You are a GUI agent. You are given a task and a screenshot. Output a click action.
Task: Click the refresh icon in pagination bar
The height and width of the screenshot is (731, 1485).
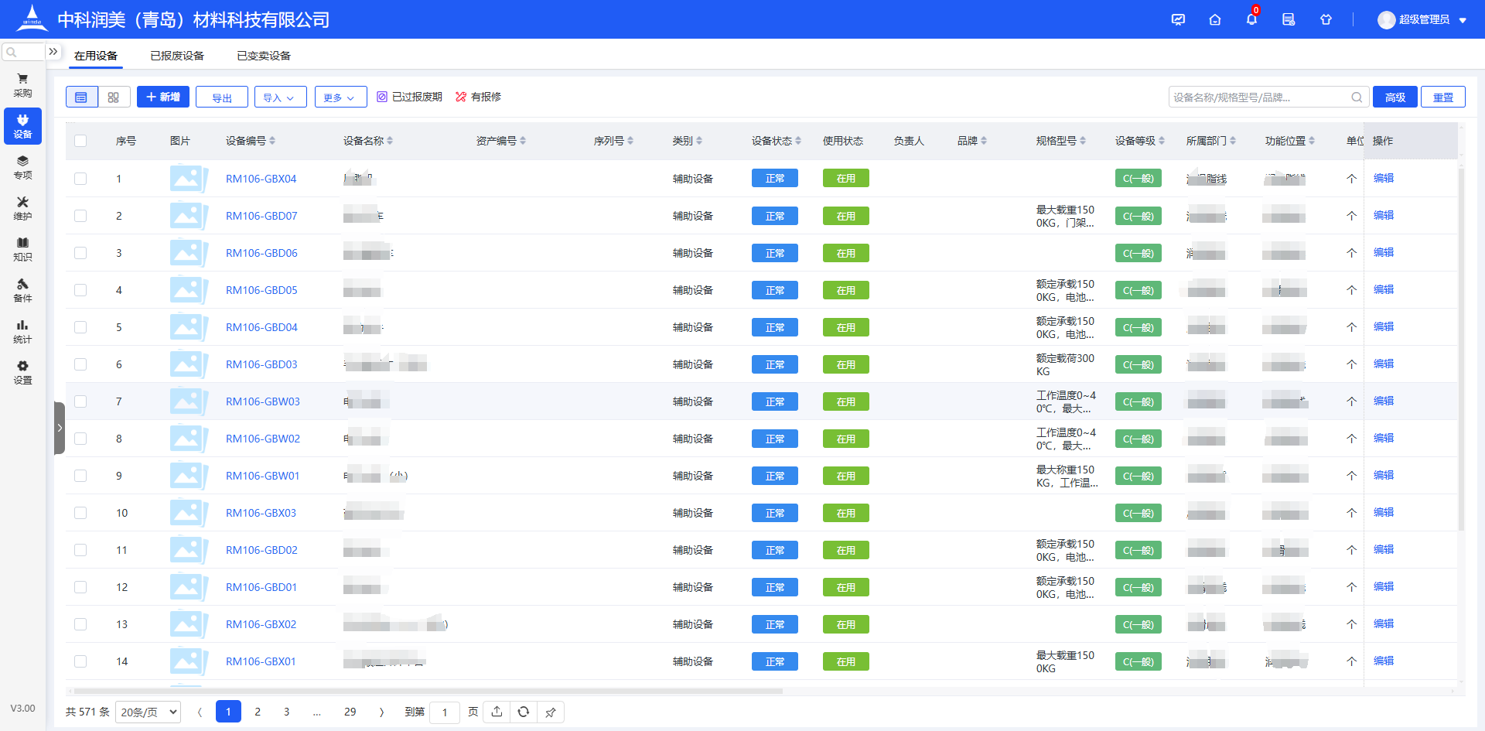pos(524,712)
